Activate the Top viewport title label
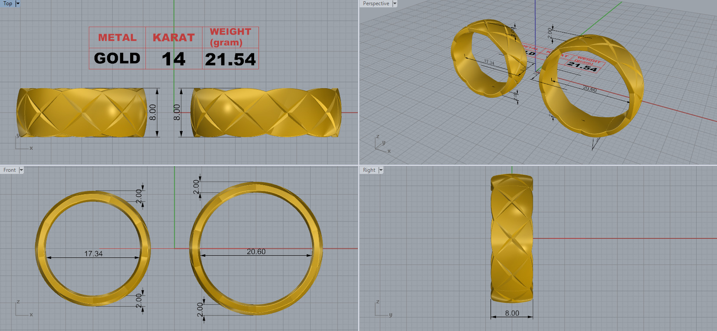This screenshot has height=331, width=717. coord(8,3)
